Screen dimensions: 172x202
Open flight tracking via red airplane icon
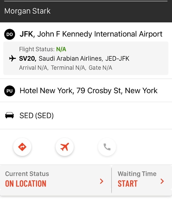pos(65,147)
